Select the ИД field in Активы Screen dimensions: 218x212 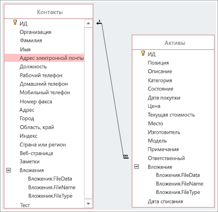(x=151, y=54)
